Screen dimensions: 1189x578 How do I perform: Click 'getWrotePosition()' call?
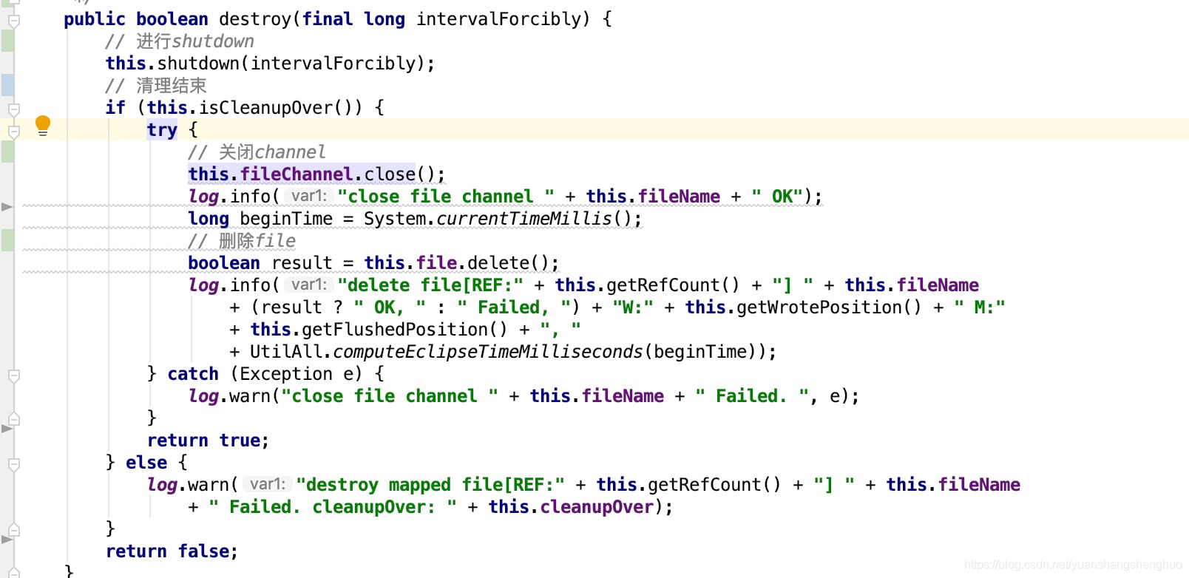pos(829,307)
